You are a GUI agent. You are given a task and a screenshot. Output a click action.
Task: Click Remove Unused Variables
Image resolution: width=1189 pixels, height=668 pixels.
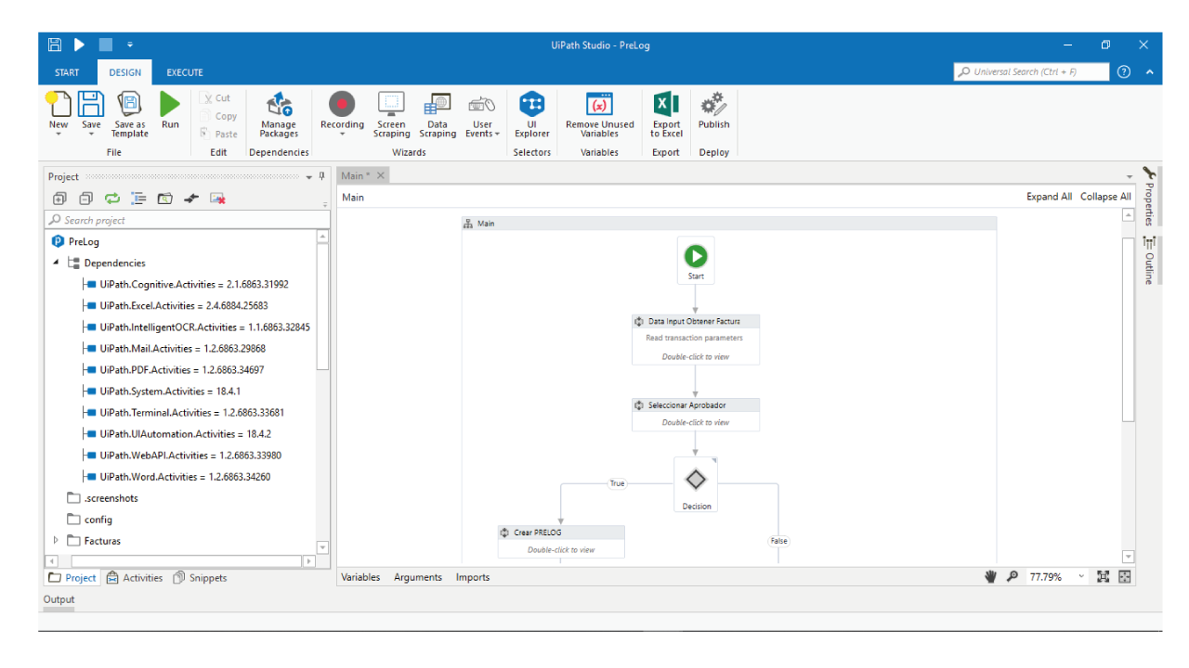click(x=600, y=115)
